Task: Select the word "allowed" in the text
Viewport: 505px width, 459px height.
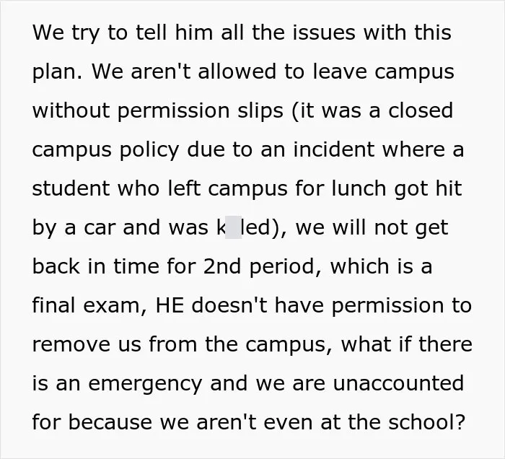Action: [x=237, y=71]
